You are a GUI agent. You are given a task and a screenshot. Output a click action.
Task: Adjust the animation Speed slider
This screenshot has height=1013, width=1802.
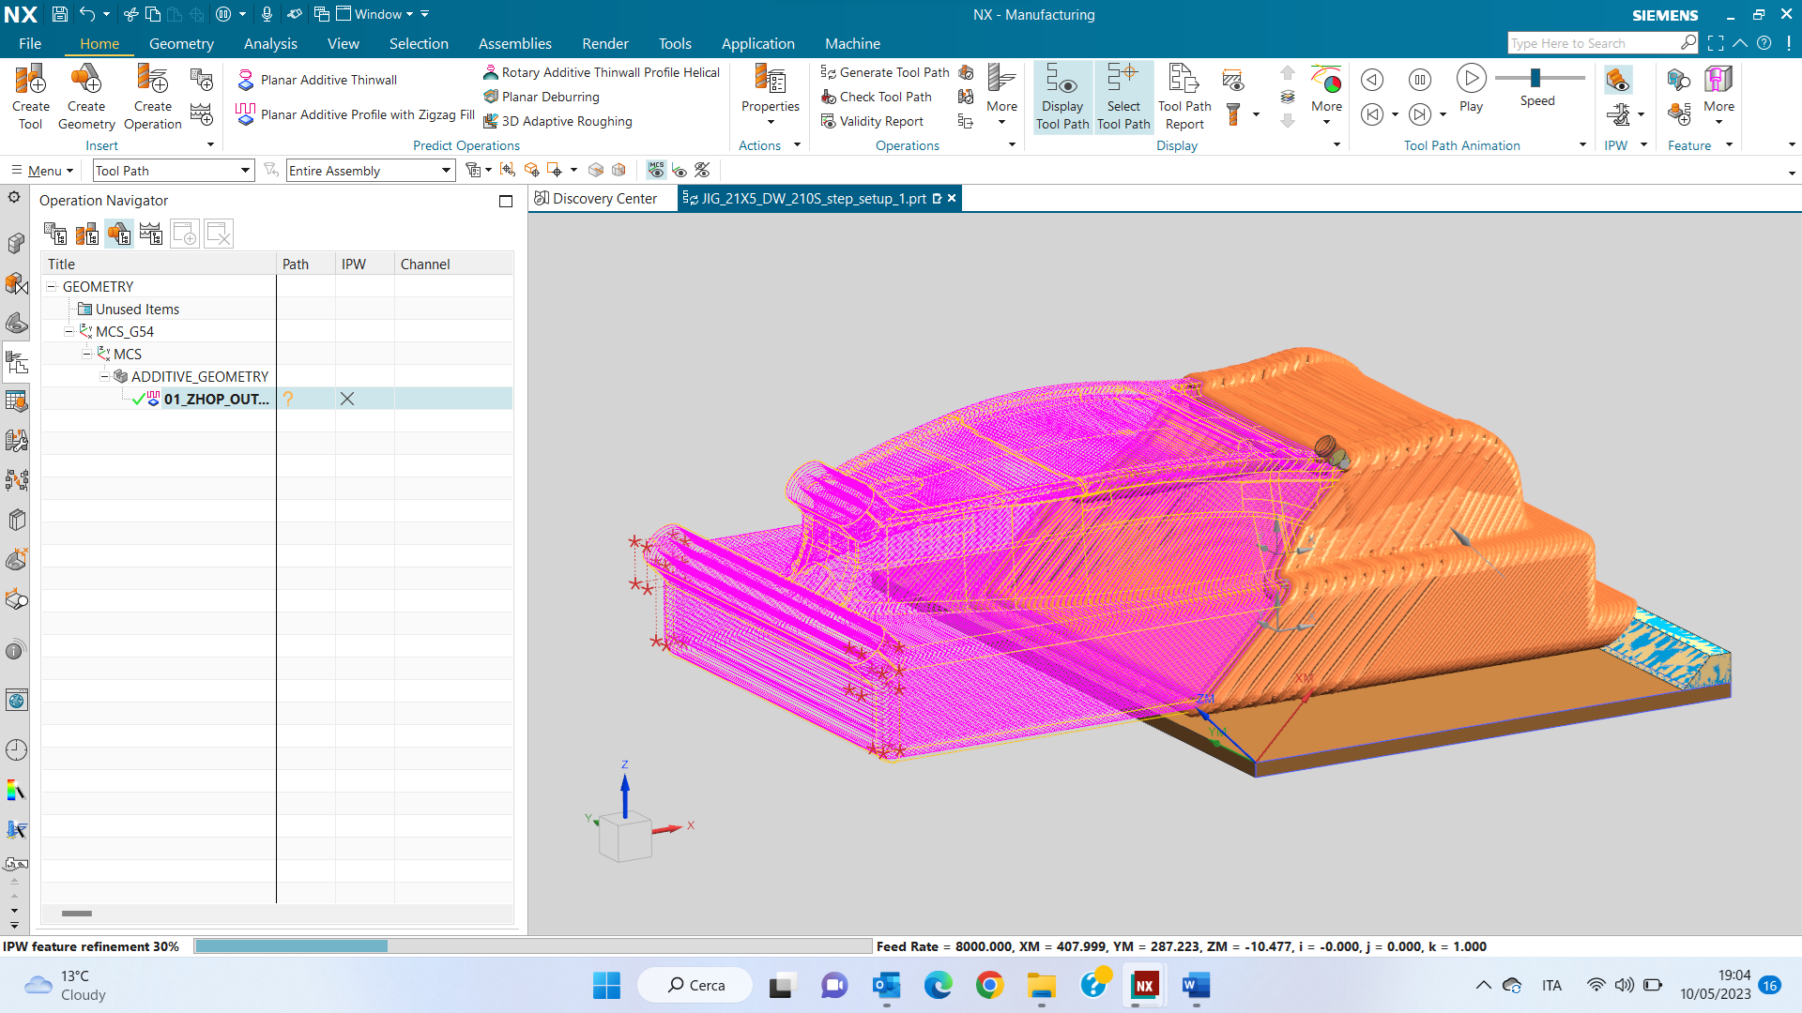tap(1535, 78)
